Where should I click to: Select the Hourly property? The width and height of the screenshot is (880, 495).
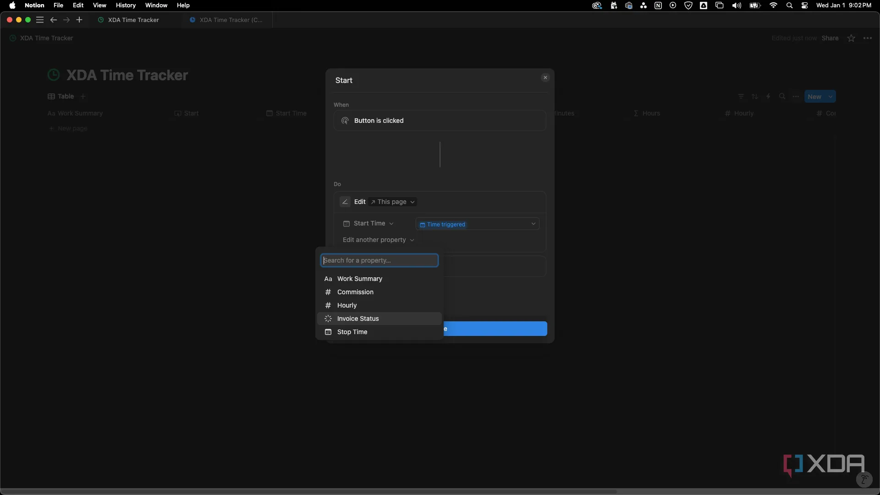[379, 305]
